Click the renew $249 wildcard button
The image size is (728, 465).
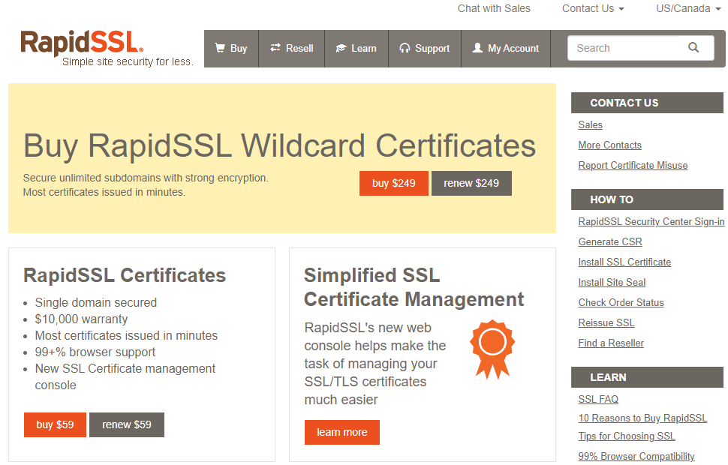click(x=471, y=183)
